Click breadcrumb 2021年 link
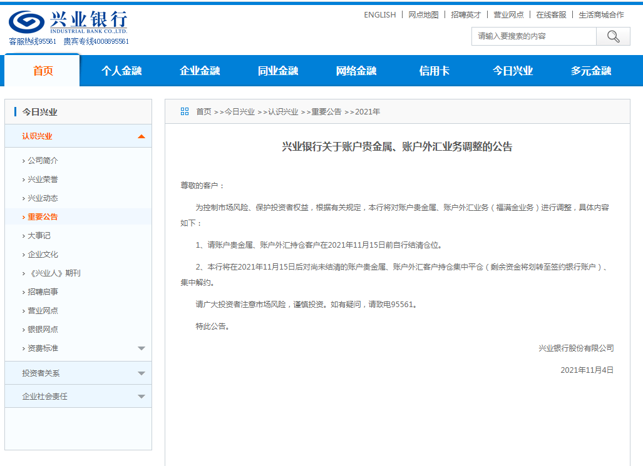Viewport: 643px width, 466px height. 368,111
